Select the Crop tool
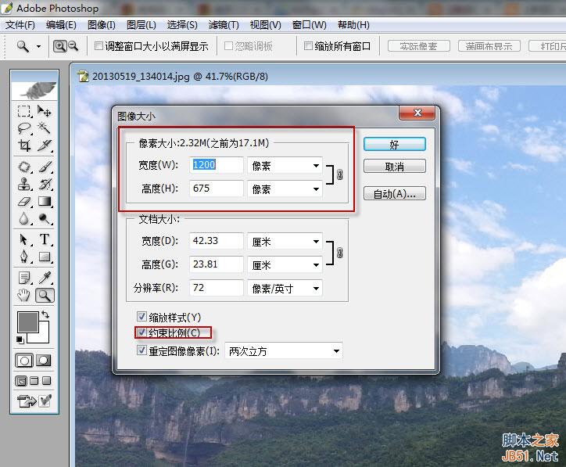566x467 pixels. click(24, 145)
